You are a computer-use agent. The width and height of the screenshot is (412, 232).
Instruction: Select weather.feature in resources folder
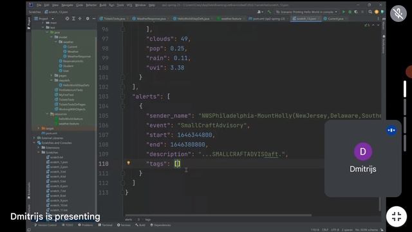67,124
